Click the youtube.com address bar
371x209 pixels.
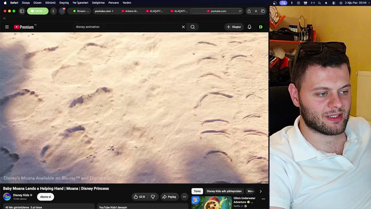click(217, 11)
